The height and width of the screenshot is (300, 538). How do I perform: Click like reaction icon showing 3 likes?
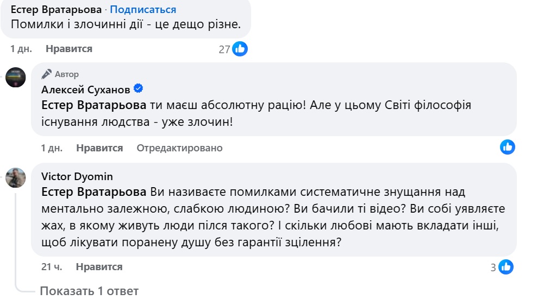coord(506,266)
